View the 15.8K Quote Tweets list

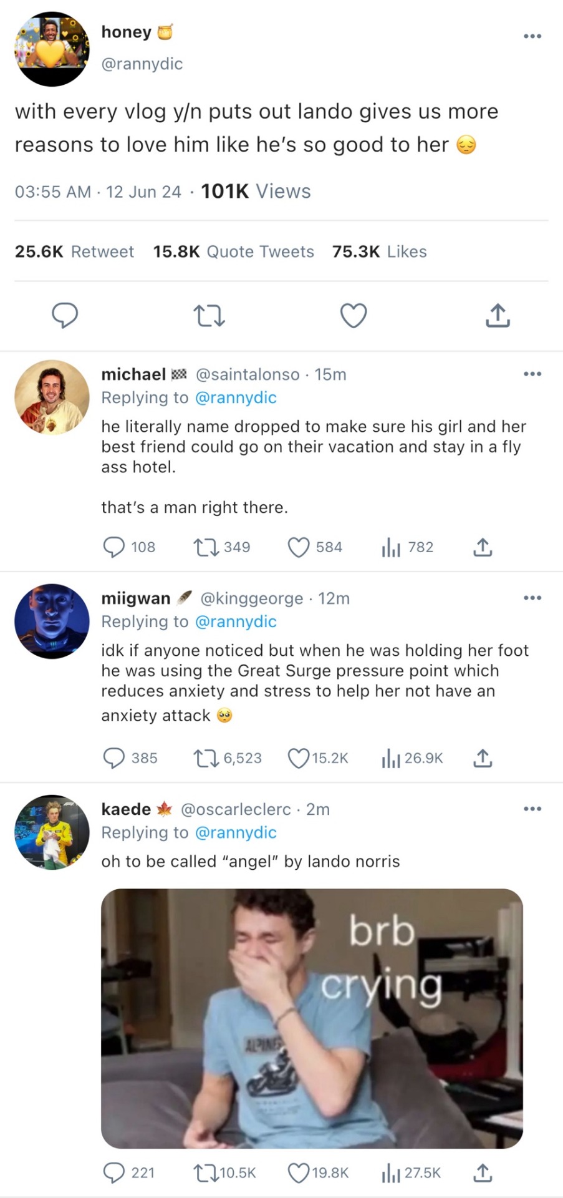coord(234,251)
